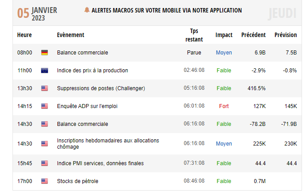The width and height of the screenshot is (306, 196).
Task: Click the Moyen impact for Balance commerciale
Action: 224,53
